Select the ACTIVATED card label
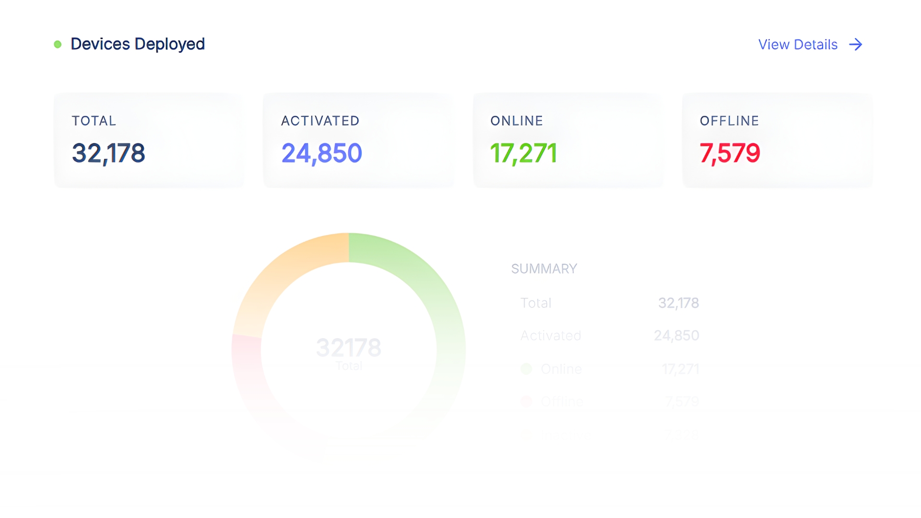Screen dimensions: 921x518 [x=320, y=121]
